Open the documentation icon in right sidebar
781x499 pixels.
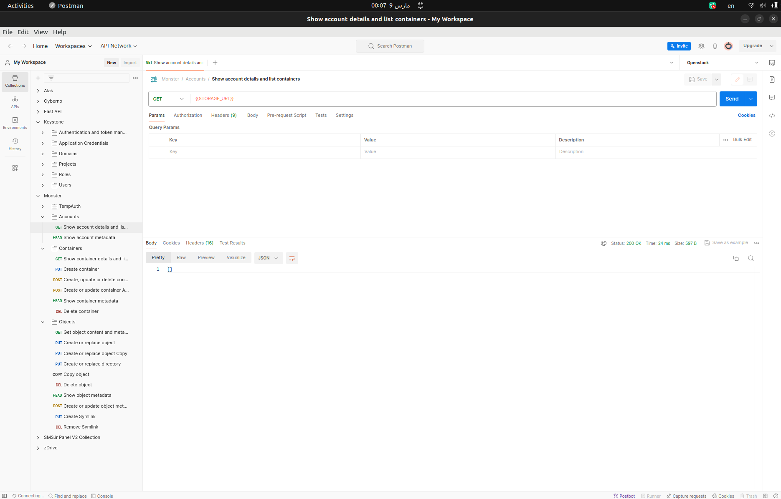point(772,79)
